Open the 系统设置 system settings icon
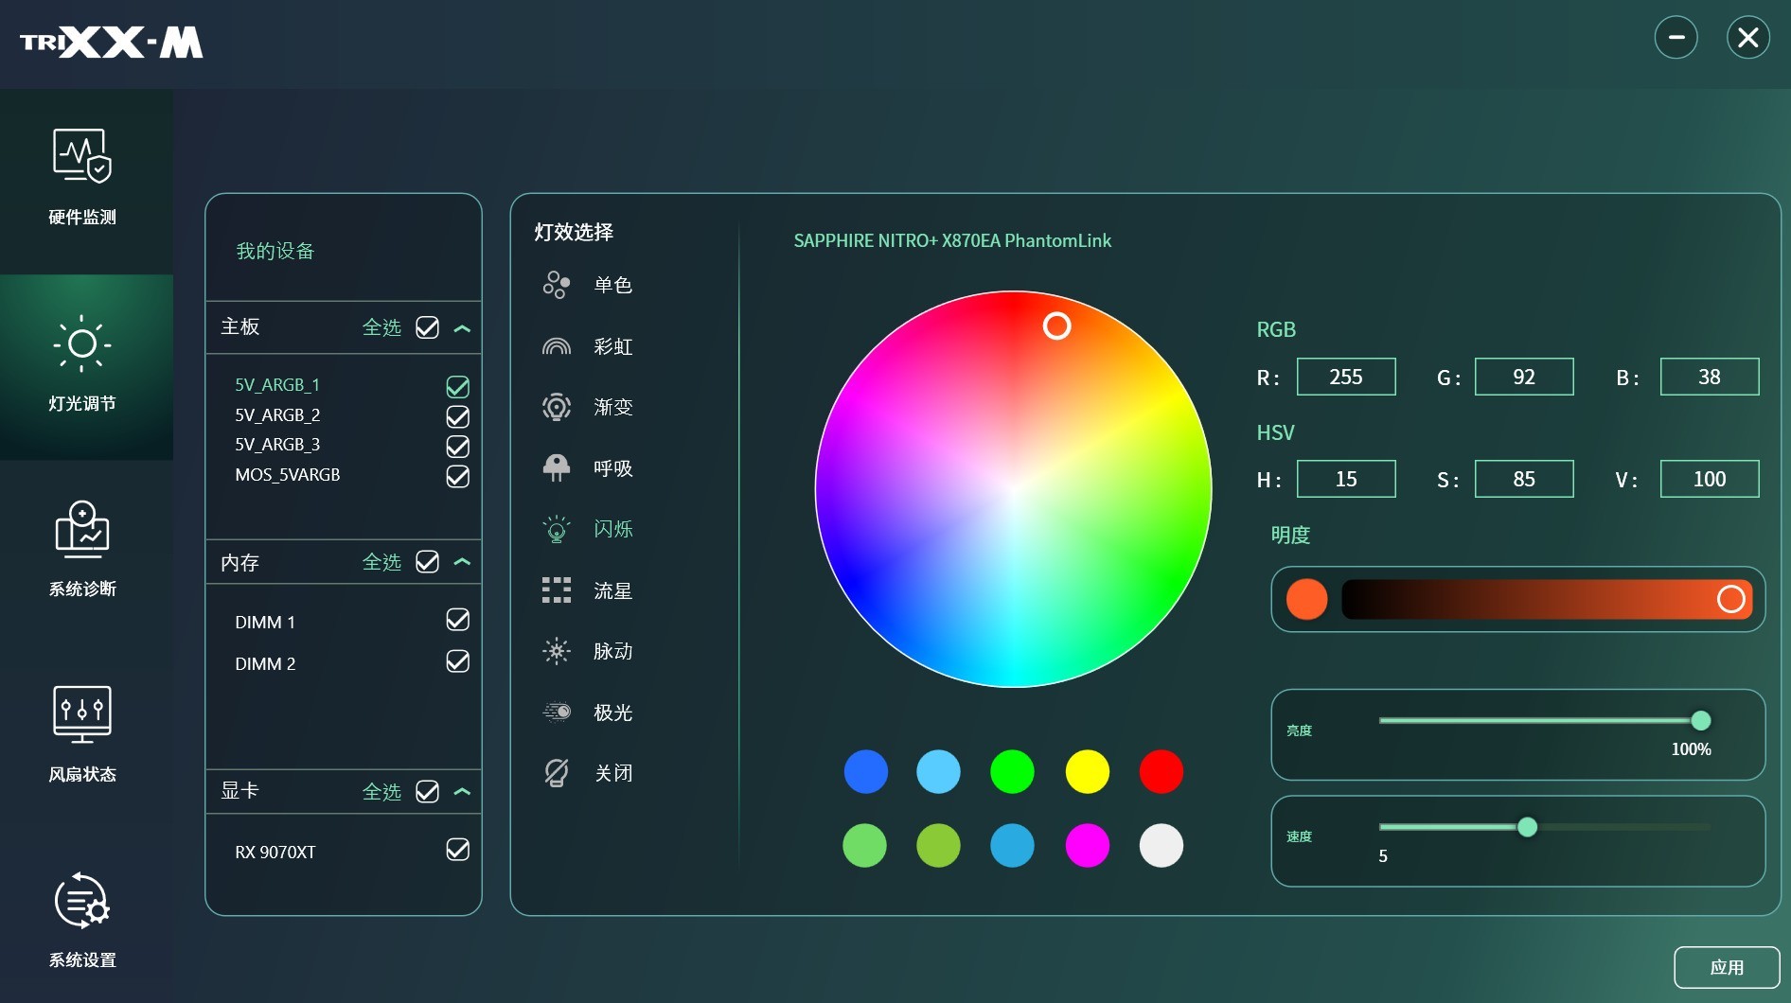The width and height of the screenshot is (1791, 1003). (x=82, y=900)
